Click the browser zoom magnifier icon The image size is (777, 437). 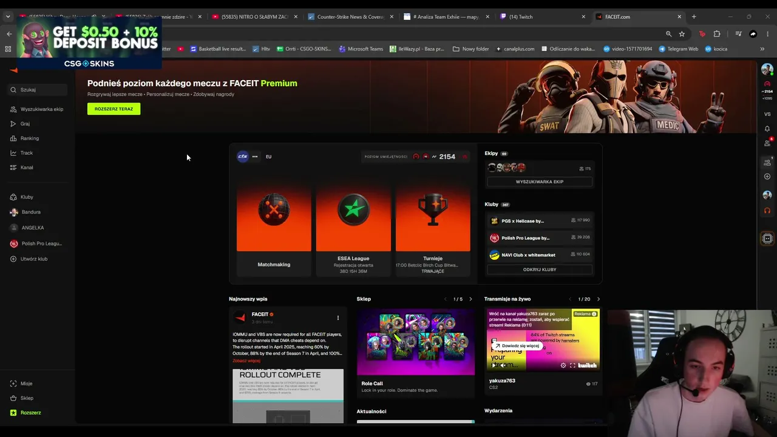pyautogui.click(x=669, y=34)
